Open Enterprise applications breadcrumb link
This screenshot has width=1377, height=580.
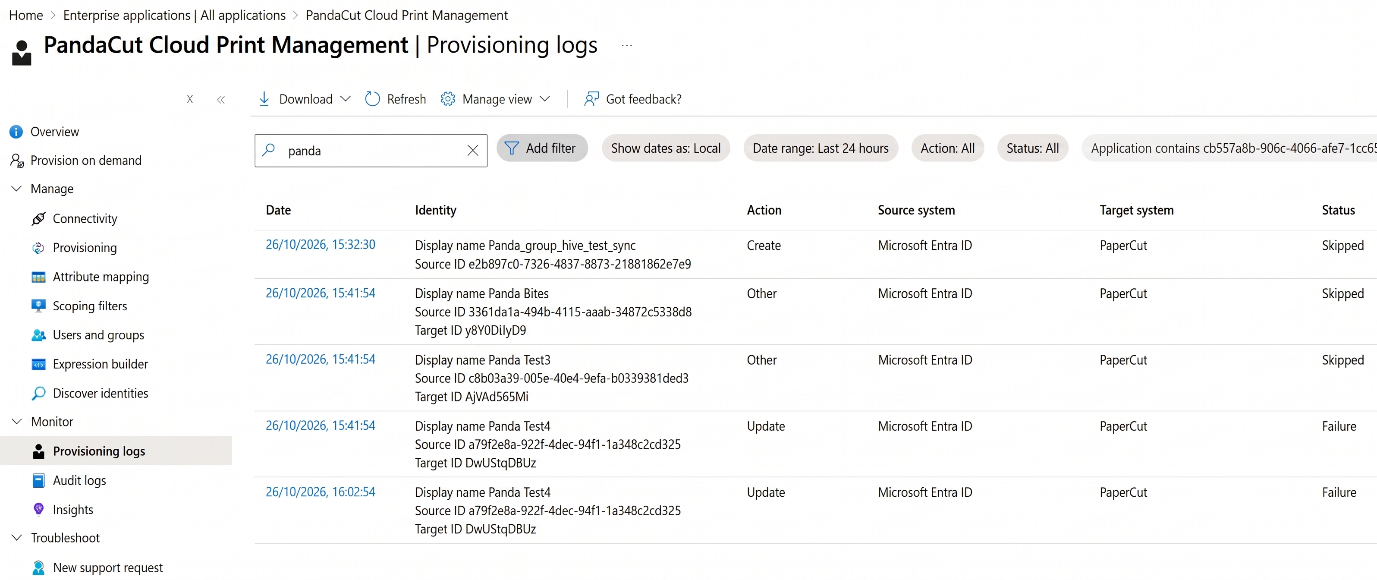coord(174,15)
